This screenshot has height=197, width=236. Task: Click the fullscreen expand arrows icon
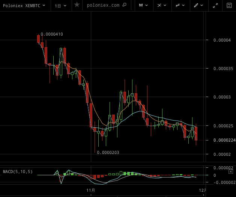215,6
